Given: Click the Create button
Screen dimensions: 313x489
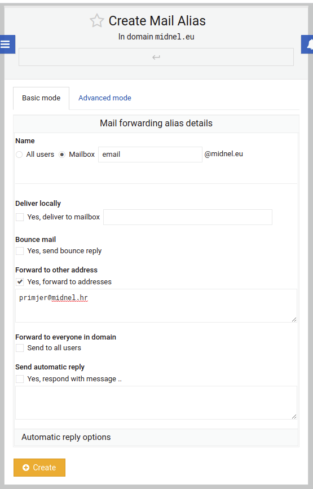Looking at the screenshot, I should click(x=39, y=468).
